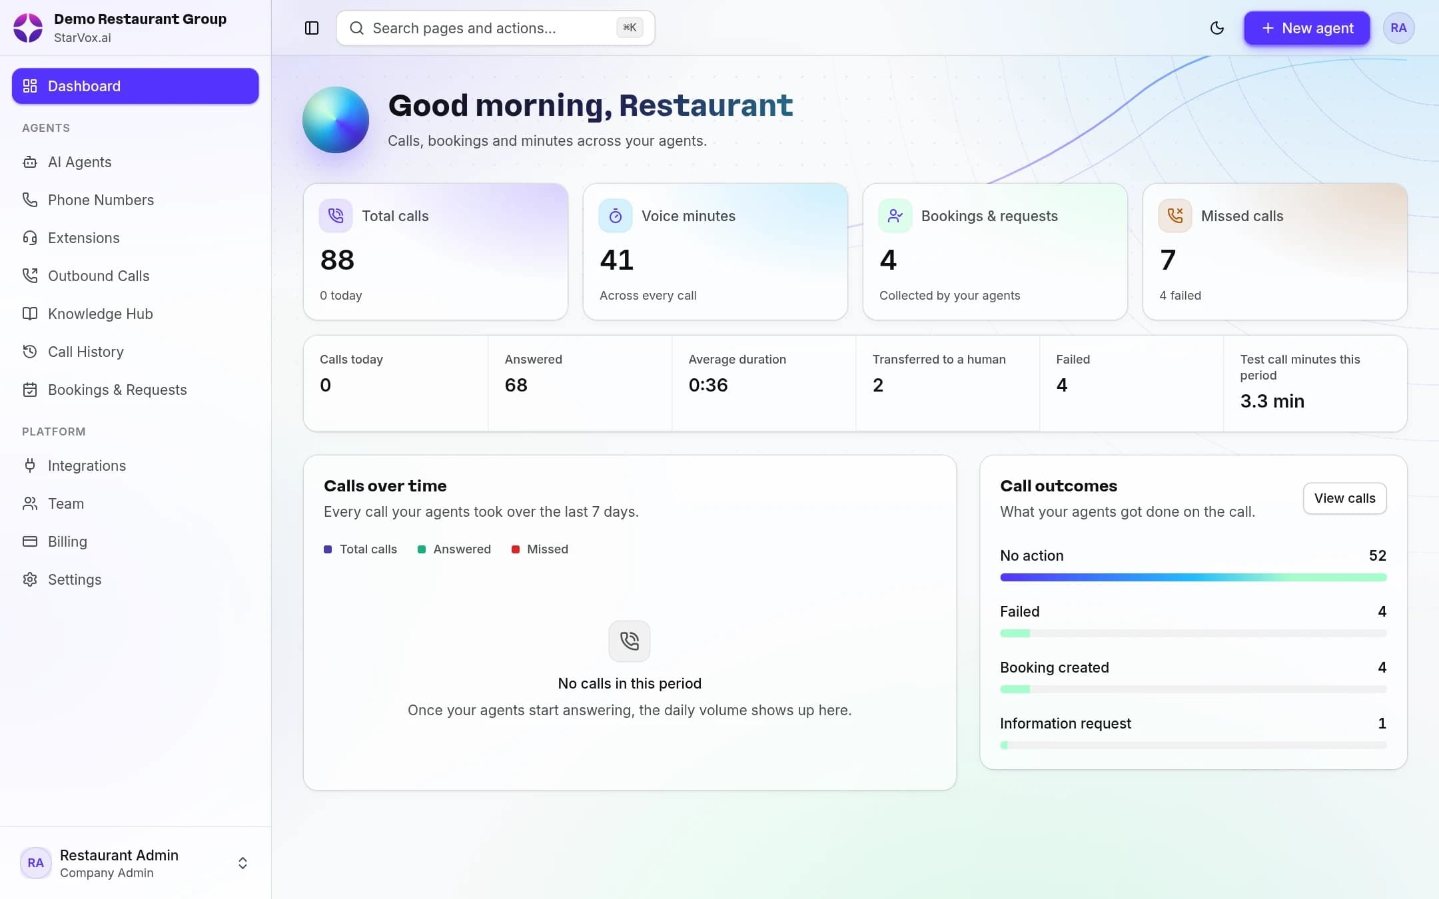The height and width of the screenshot is (899, 1439).
Task: Click the StarVox.ai logo icon
Action: [x=28, y=28]
